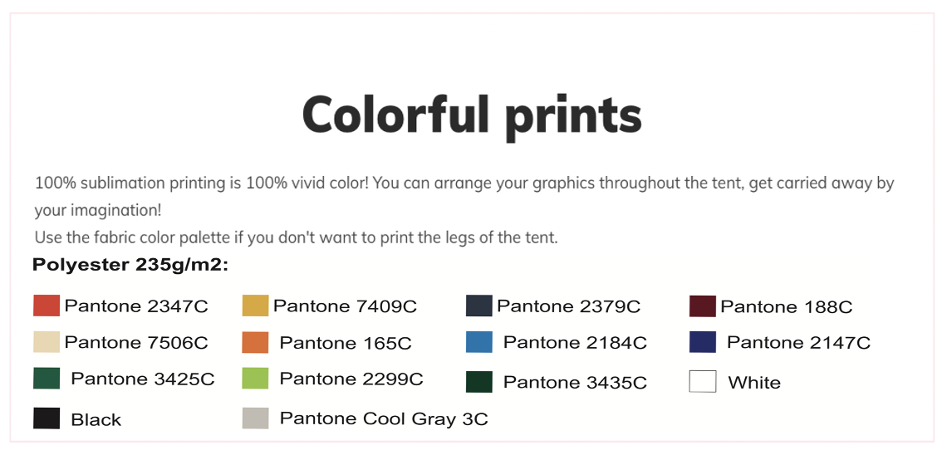Click the Pantone 188C text label

pos(787,306)
